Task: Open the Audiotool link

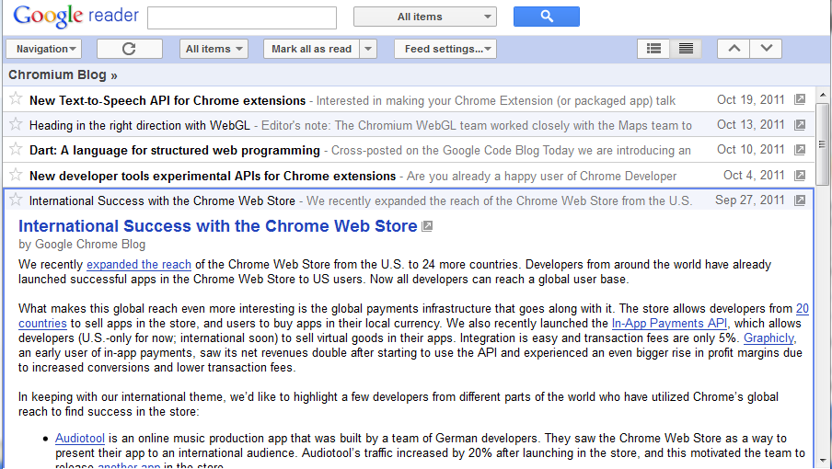Action: coord(79,439)
